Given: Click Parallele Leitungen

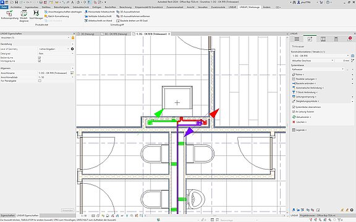Looking at the screenshot, I should pos(305,79).
